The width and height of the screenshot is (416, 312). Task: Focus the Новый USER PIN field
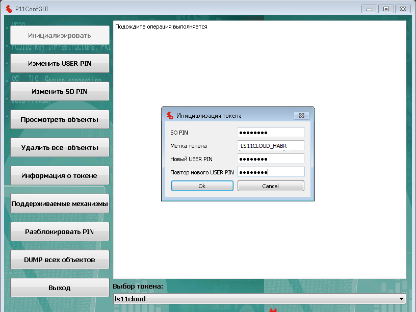(271, 159)
